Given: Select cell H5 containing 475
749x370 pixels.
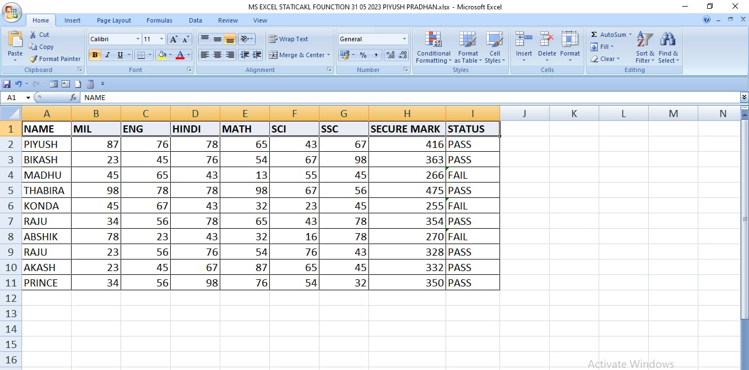Looking at the screenshot, I should (407, 190).
